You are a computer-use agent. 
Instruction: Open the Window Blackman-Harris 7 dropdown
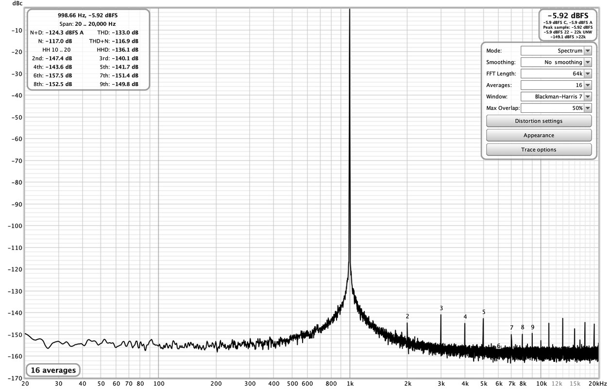tap(556, 97)
